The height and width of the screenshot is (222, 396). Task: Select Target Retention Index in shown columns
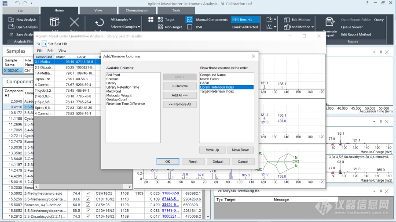click(x=216, y=91)
